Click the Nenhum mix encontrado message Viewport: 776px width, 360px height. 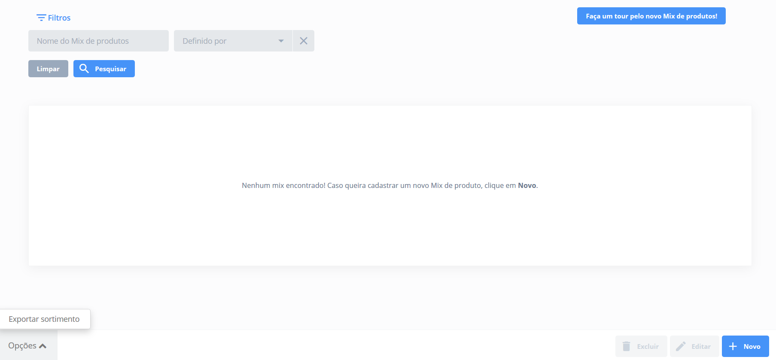click(x=390, y=185)
